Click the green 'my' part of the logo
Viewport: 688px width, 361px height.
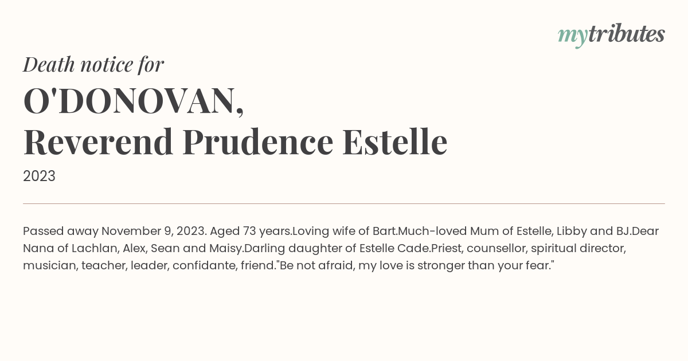click(x=572, y=37)
